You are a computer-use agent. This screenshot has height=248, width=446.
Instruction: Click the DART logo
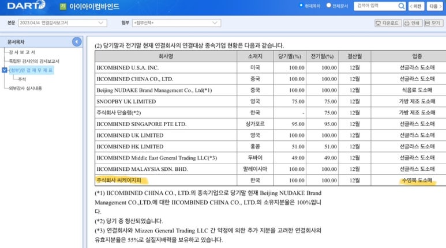click(26, 5)
